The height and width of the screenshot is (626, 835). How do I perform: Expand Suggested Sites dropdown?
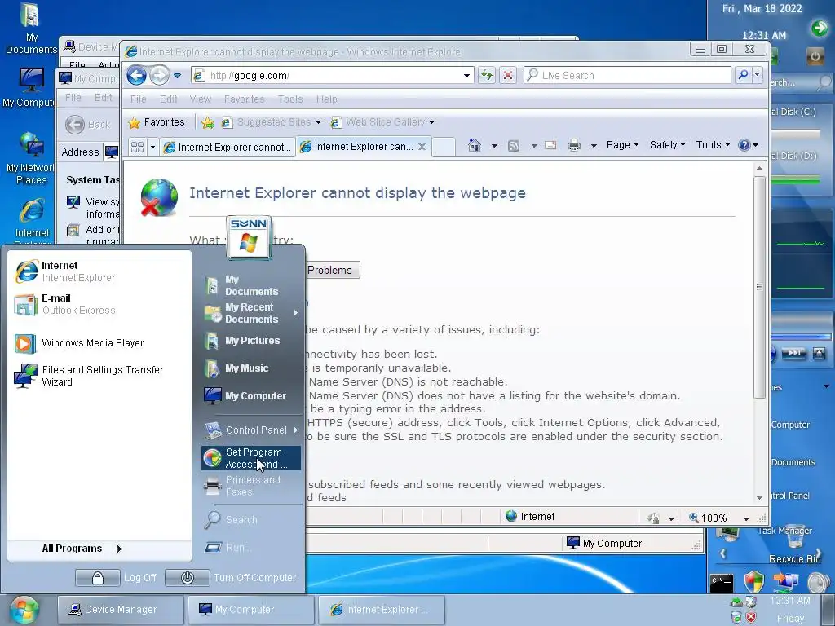click(318, 122)
